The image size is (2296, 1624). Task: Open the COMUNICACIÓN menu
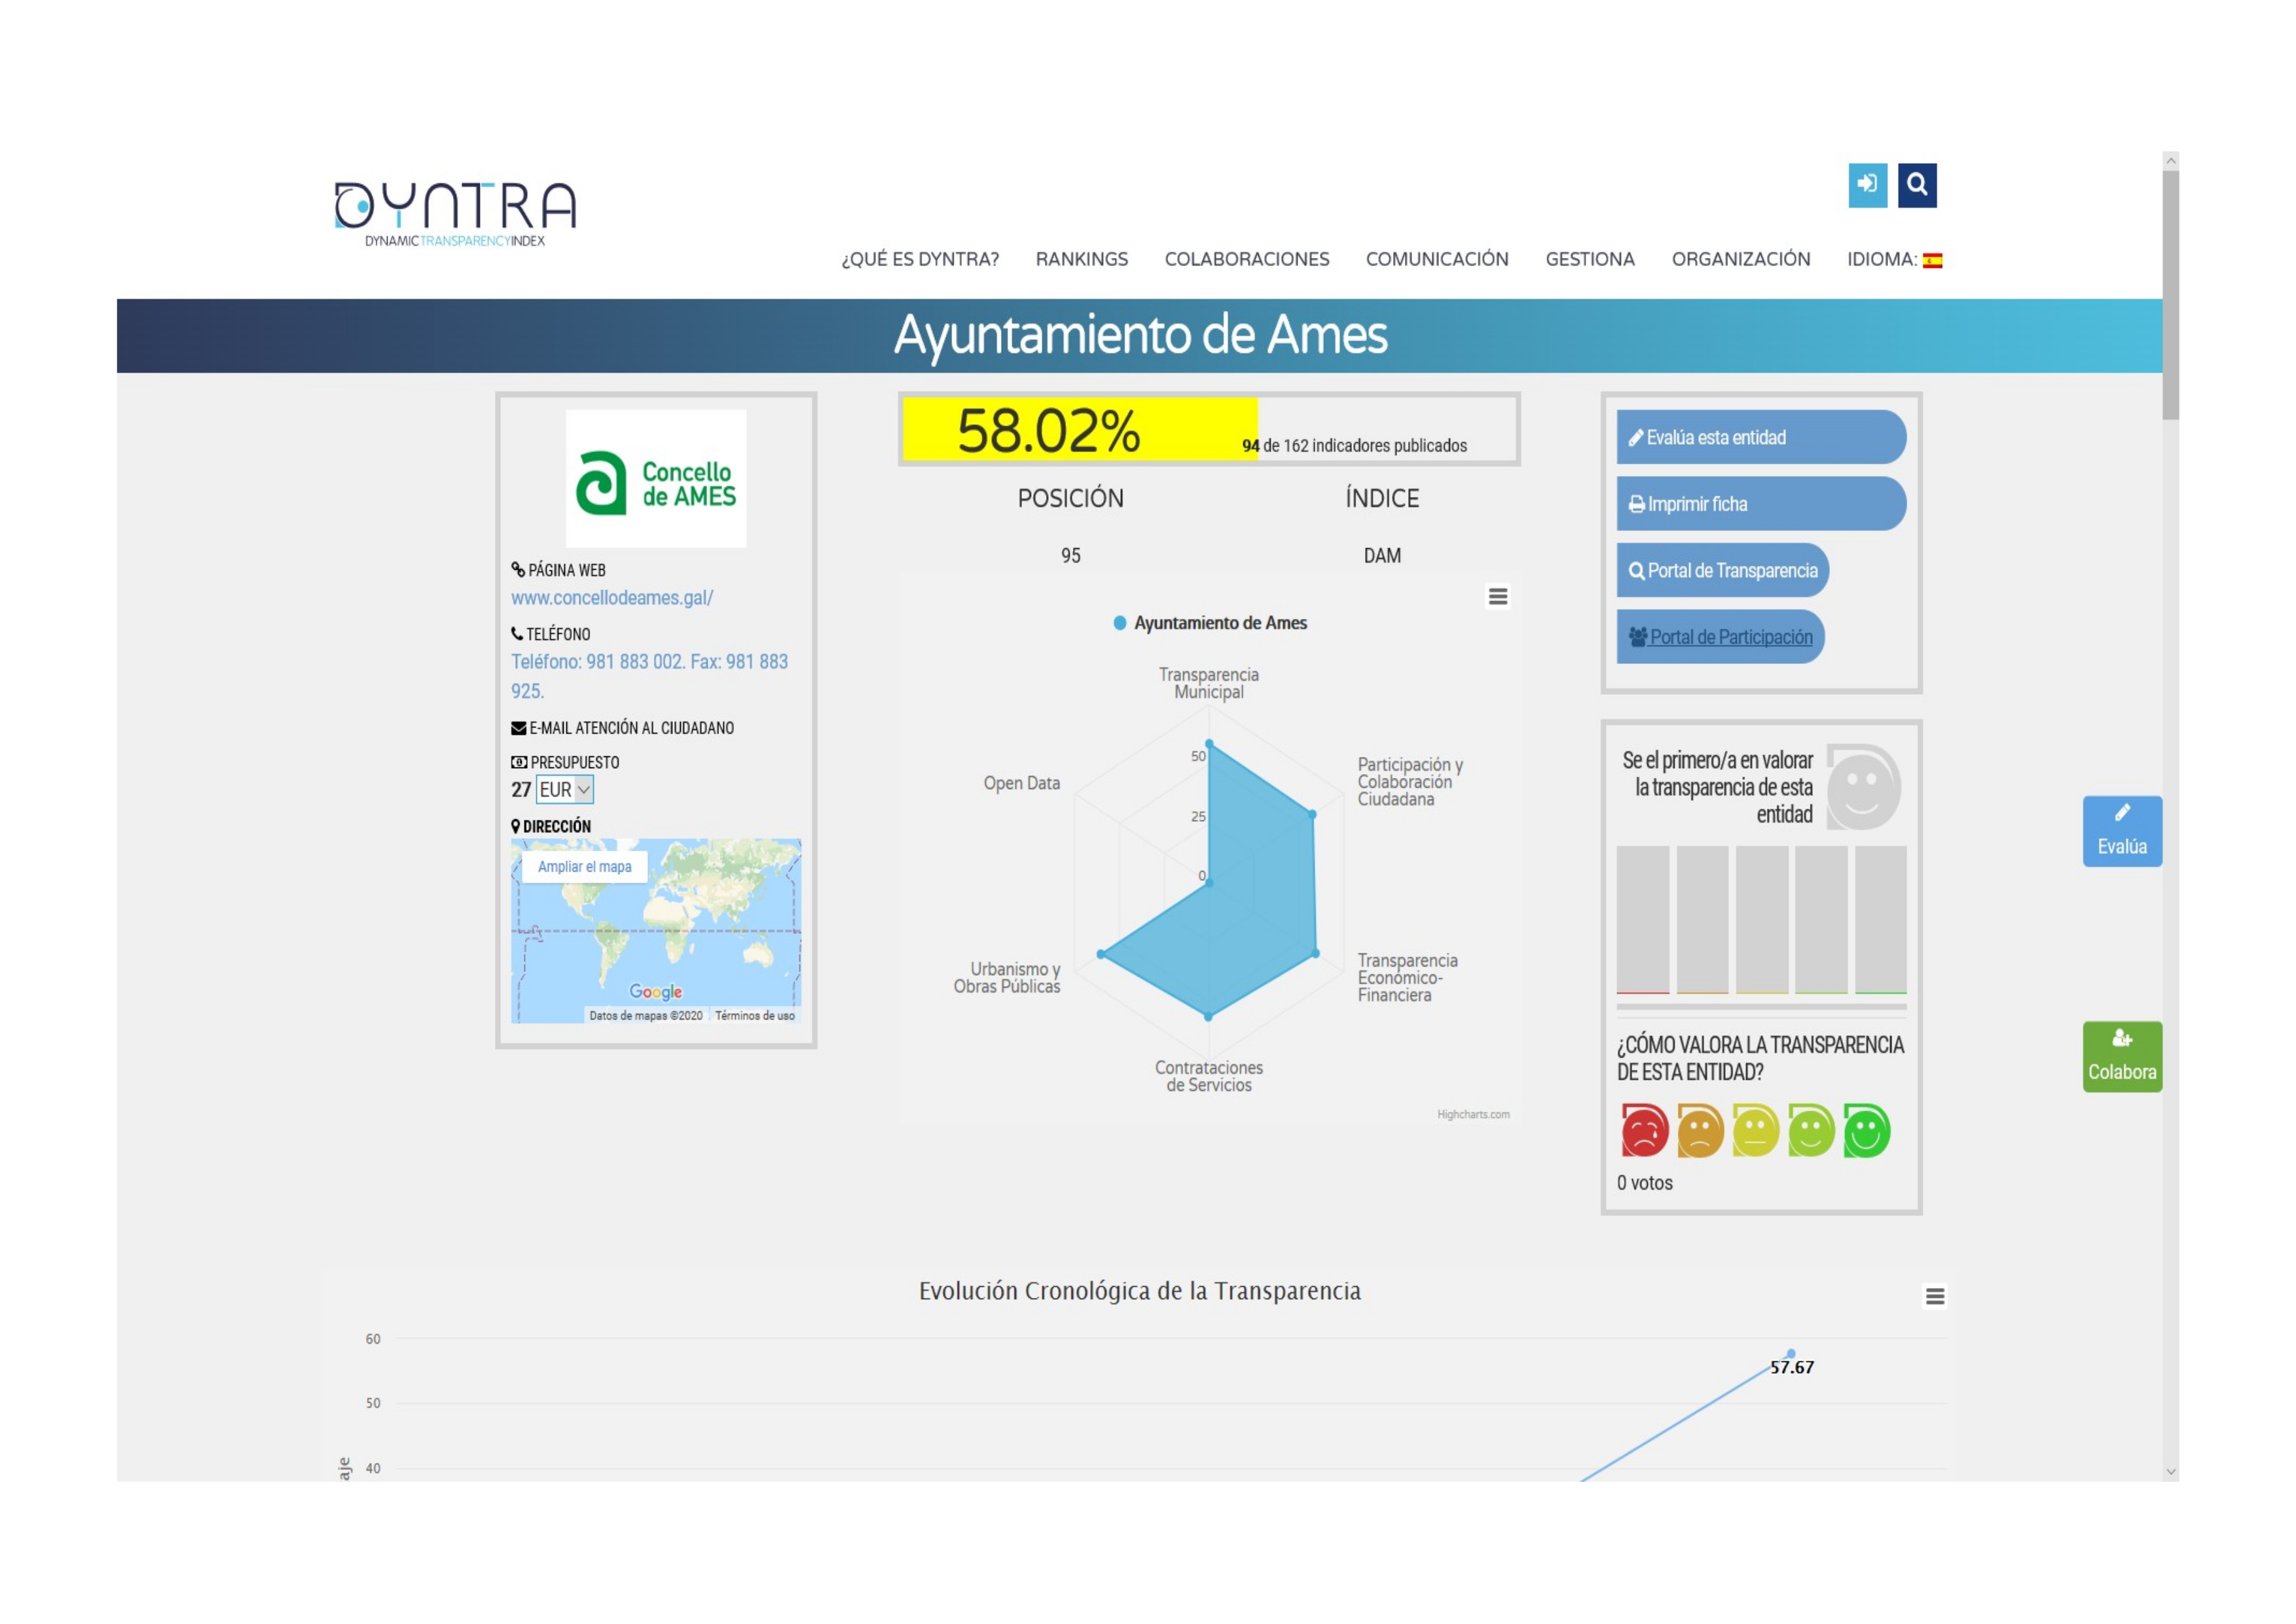[x=1437, y=259]
